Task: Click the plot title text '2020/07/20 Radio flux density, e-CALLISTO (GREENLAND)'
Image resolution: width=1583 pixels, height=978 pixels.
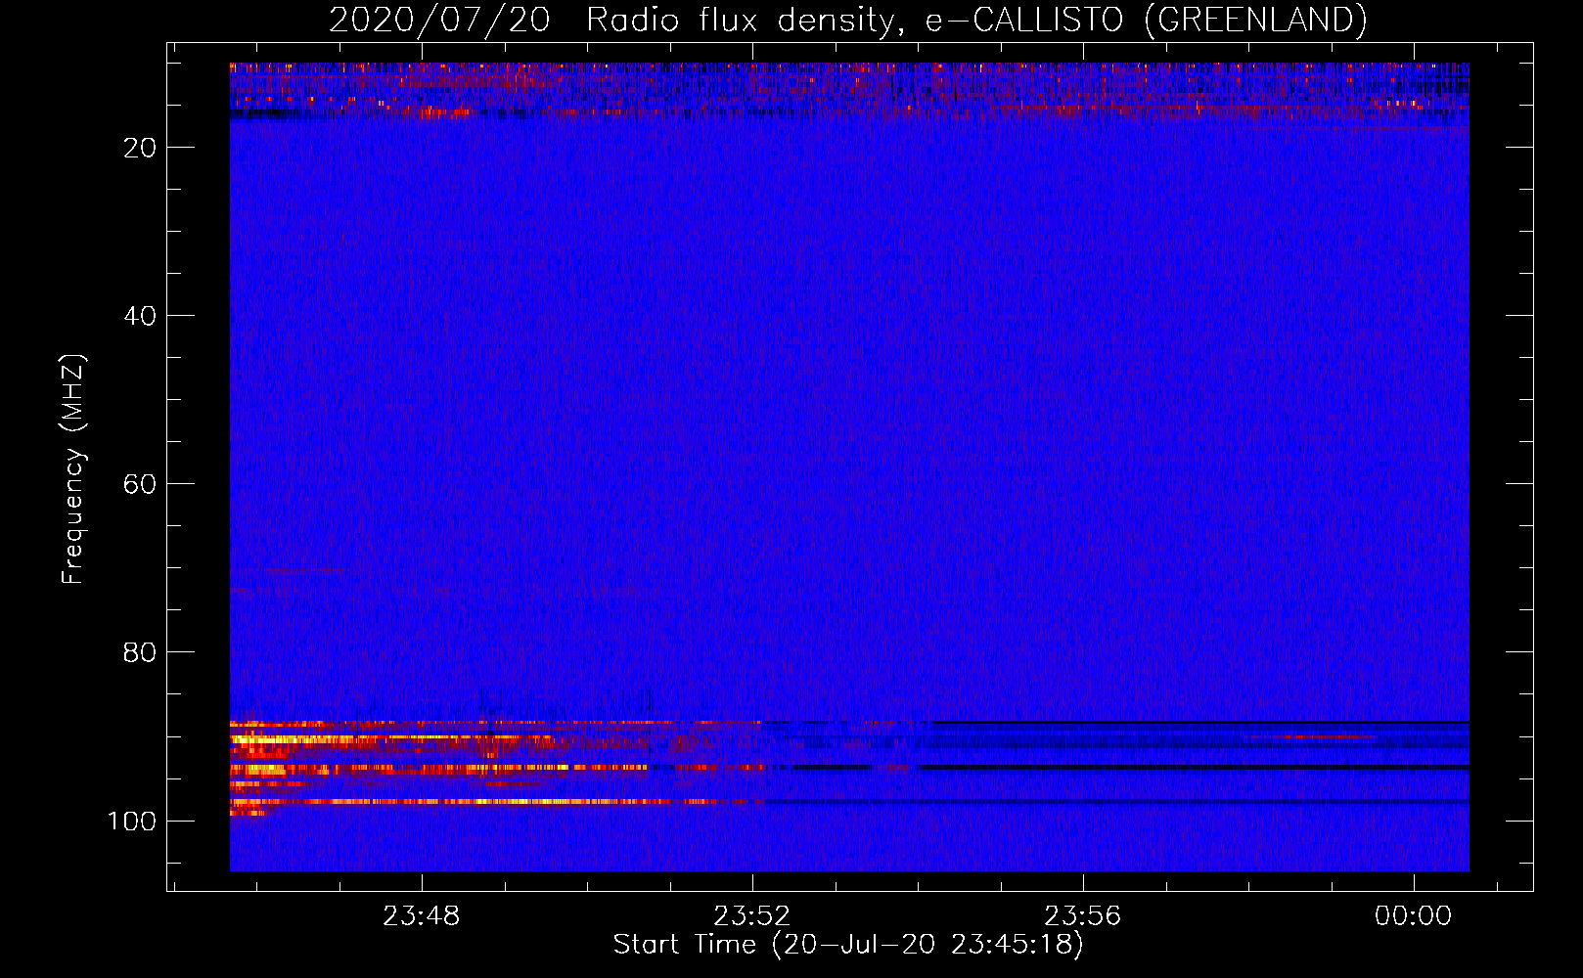Action: (x=847, y=20)
